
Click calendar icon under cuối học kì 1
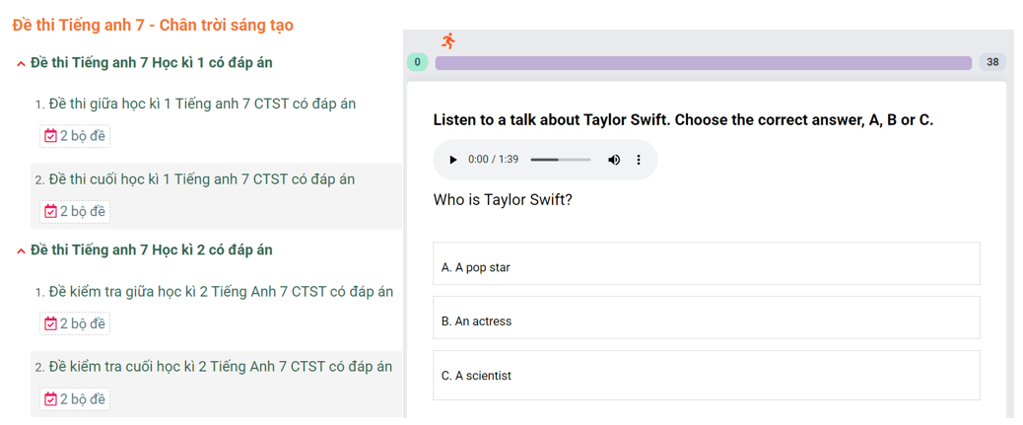coord(51,211)
